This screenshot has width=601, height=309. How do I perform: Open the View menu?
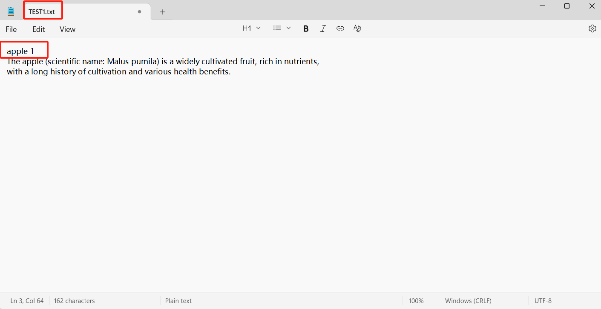pyautogui.click(x=67, y=29)
